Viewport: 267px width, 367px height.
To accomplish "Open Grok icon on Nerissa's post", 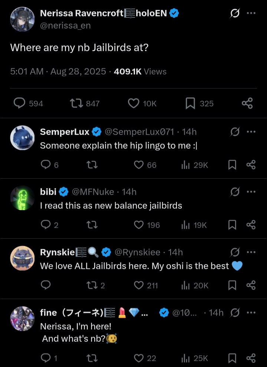I will (x=234, y=13).
